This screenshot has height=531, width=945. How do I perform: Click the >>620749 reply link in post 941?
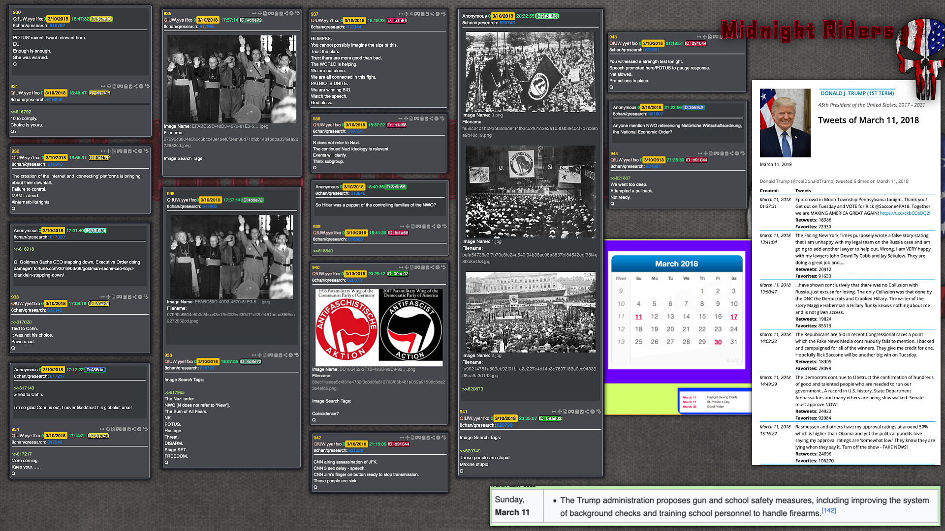[470, 451]
